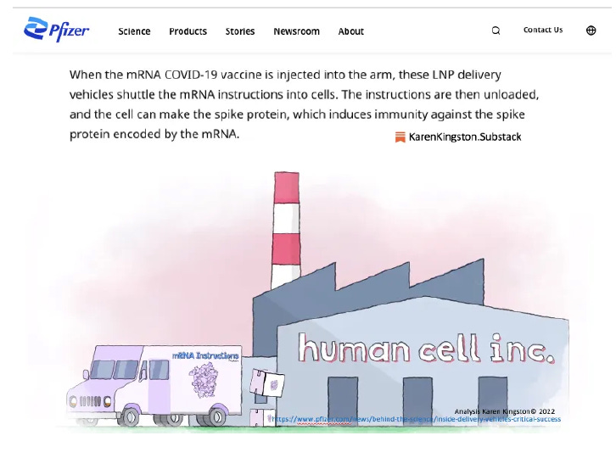The height and width of the screenshot is (458, 616).
Task: Open the Products menu
Action: point(188,31)
